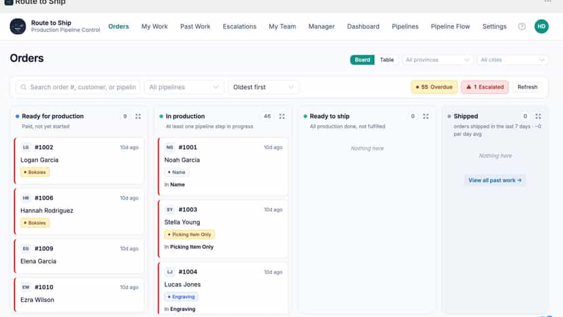Screen dimensions: 563x317
Task: Open View all past work link
Action: tap(495, 180)
